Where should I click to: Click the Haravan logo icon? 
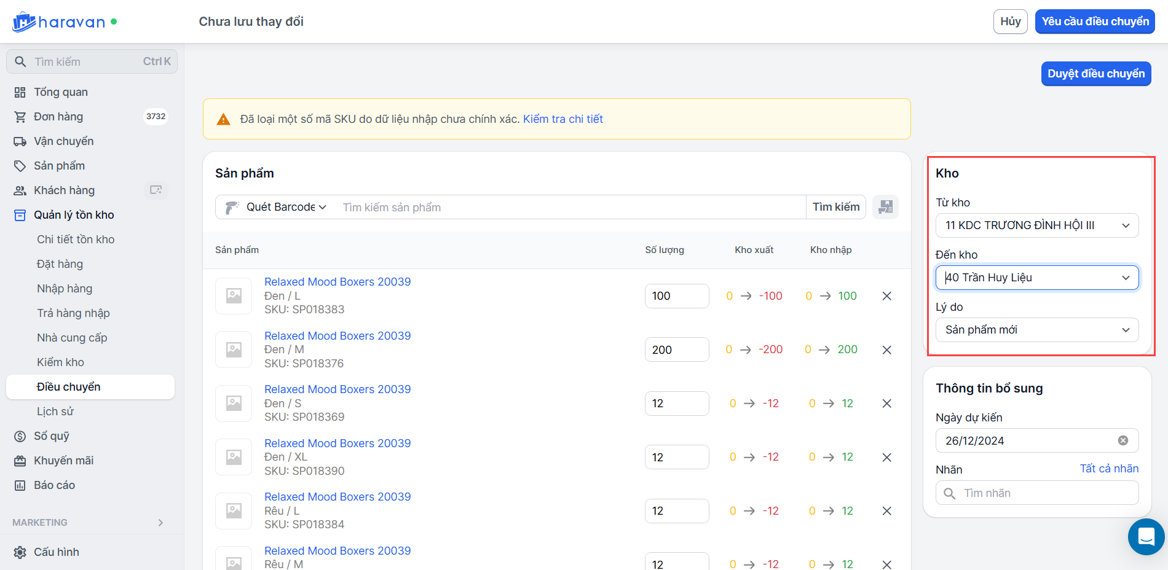click(x=24, y=22)
